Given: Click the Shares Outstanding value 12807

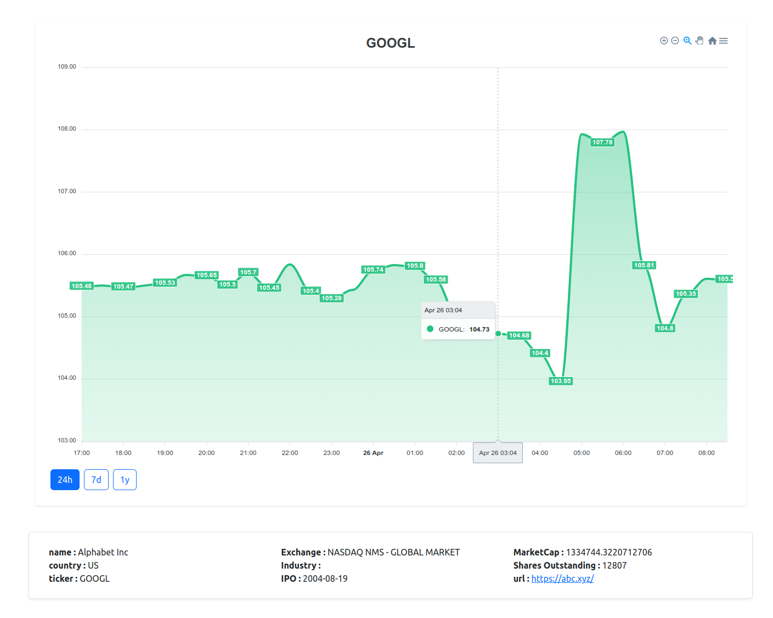Looking at the screenshot, I should click(x=614, y=565).
